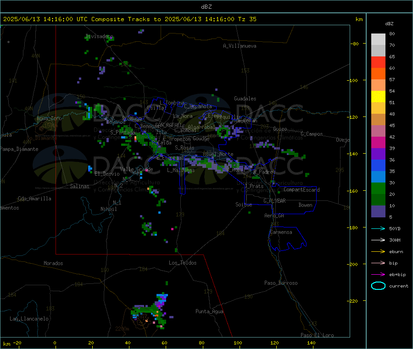
Task: Click the Valle_Grande map label
Action: 136,169
